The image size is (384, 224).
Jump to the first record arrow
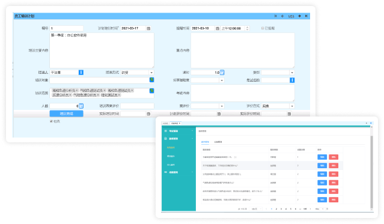click(275, 16)
